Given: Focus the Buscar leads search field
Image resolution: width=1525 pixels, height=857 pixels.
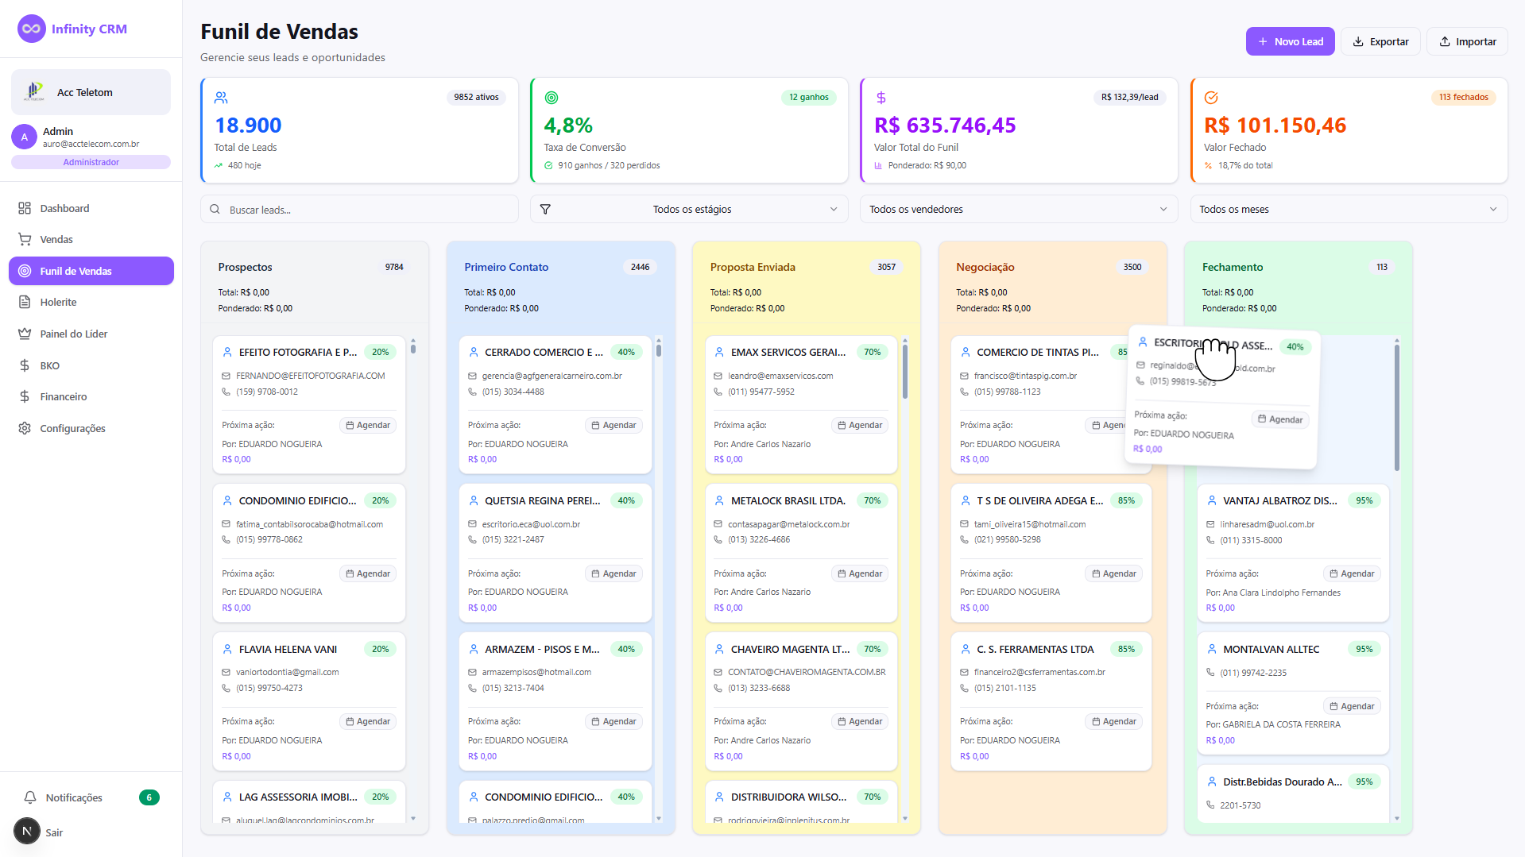Looking at the screenshot, I should click(x=366, y=210).
